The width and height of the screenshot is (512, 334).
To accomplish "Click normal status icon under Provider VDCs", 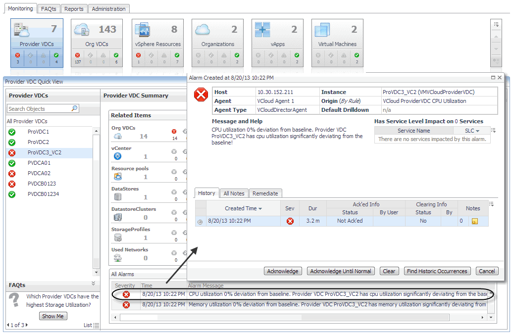I will point(56,55).
